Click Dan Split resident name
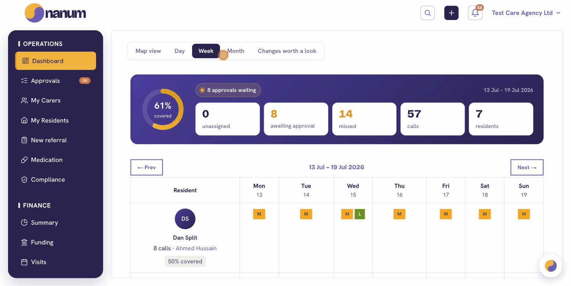Screen dimensions: 571x286 point(185,237)
